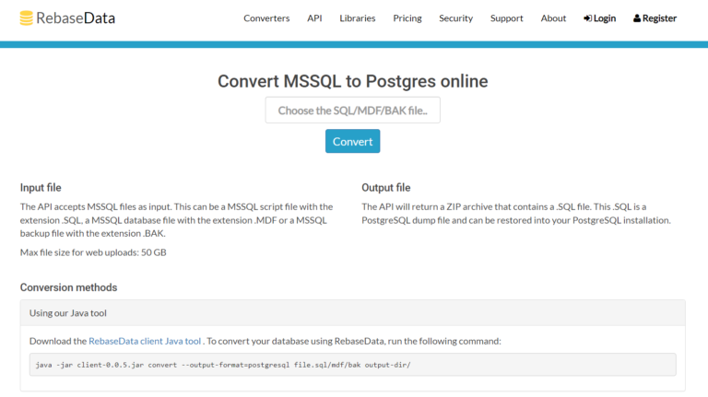View the Security page
Viewport: 708px width, 397px height.
(x=455, y=18)
